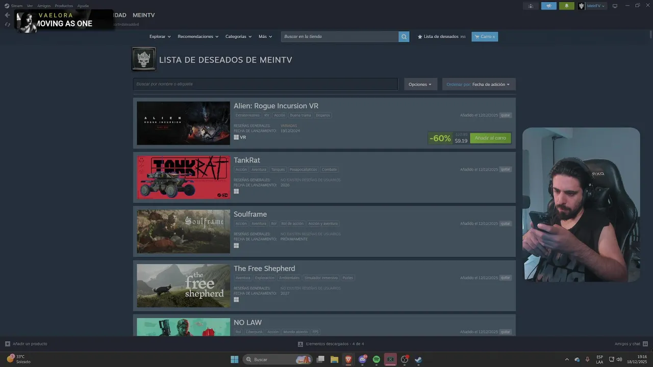Open OBS Studio from taskbar
Screen dimensions: 653x367
[x=404, y=359]
